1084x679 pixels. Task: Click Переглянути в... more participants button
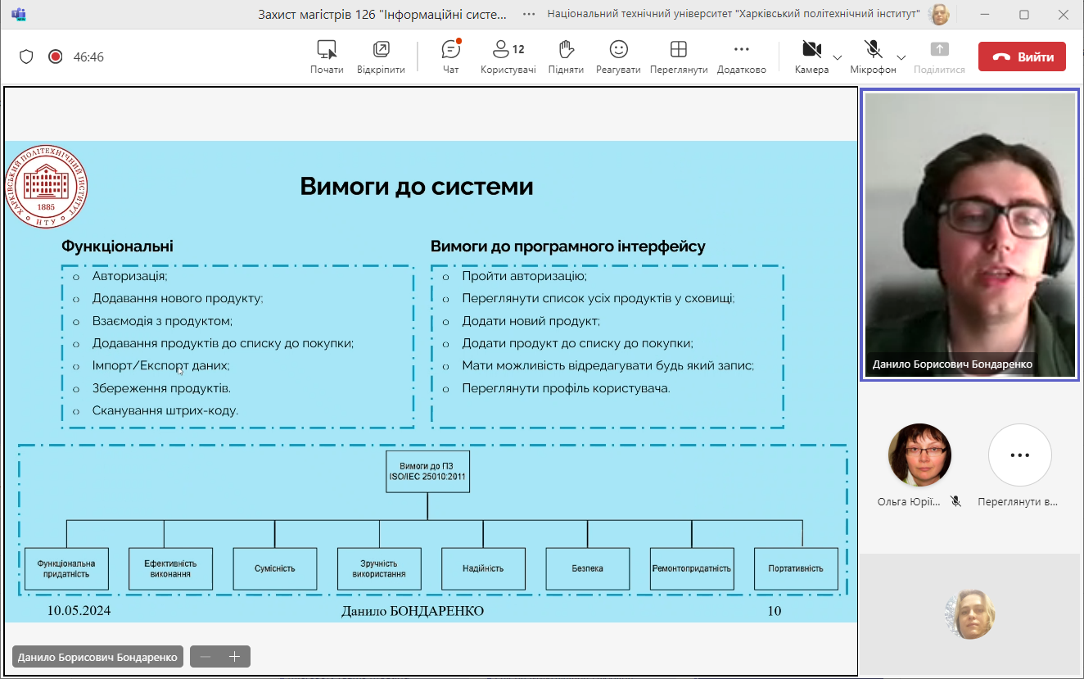click(1019, 455)
